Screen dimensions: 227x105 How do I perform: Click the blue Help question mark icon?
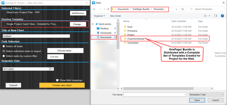[222, 16]
